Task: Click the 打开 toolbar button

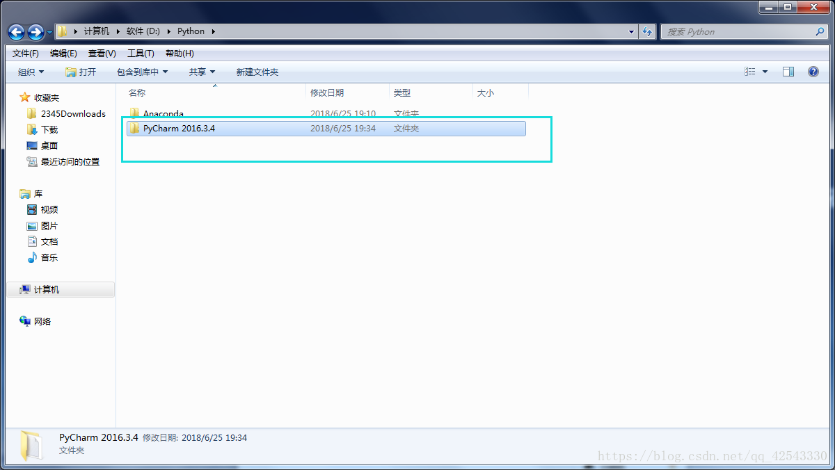Action: coord(81,72)
